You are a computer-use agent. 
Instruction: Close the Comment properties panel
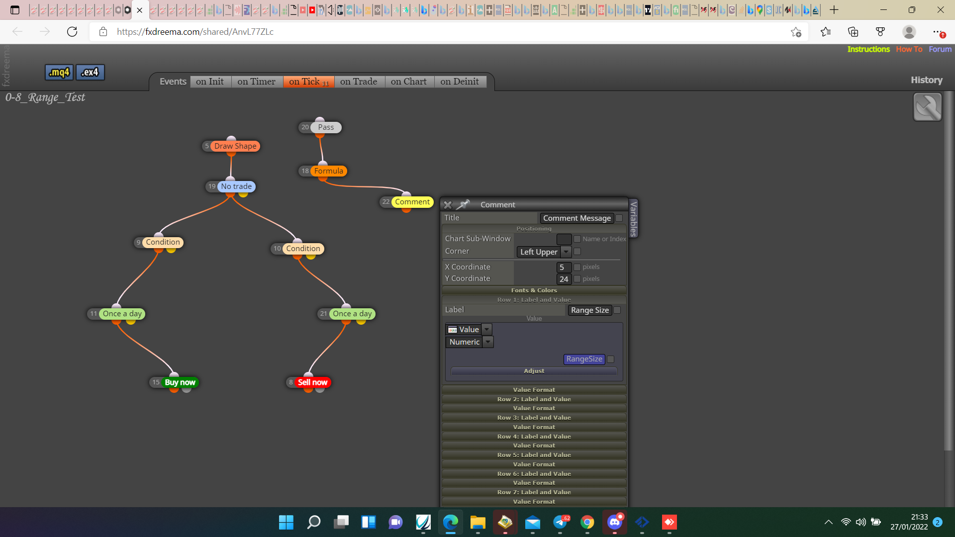tap(448, 205)
